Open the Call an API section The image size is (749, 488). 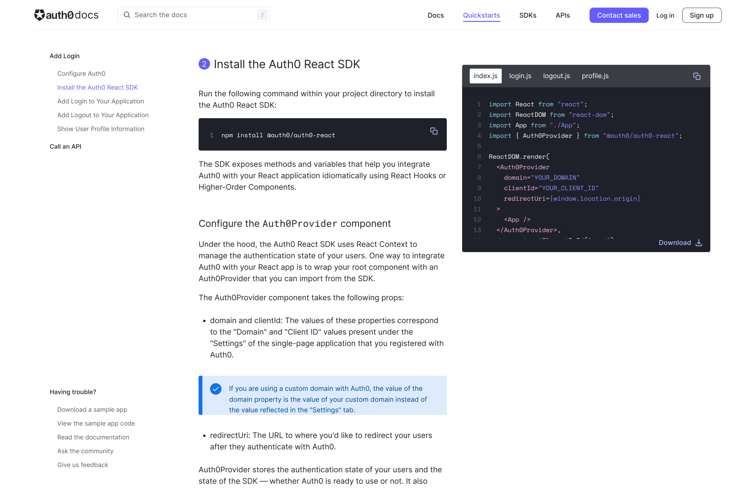click(65, 147)
